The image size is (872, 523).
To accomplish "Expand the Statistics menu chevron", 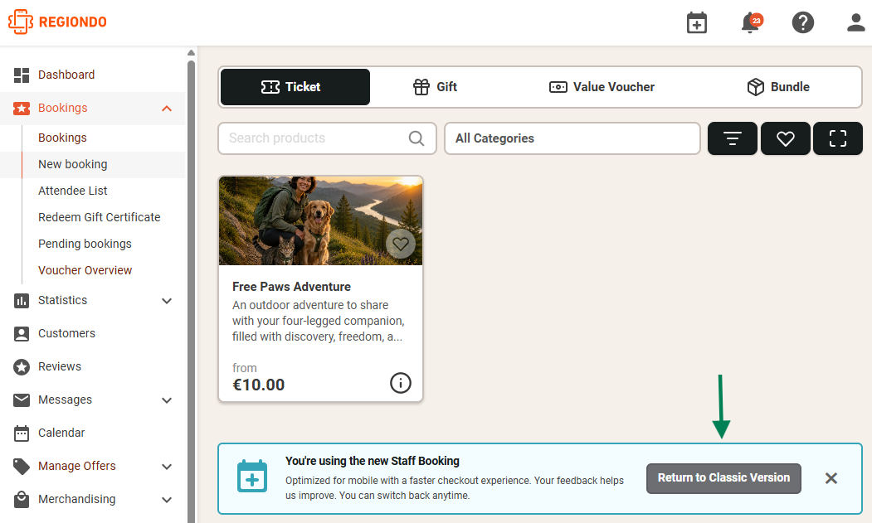I will 167,301.
